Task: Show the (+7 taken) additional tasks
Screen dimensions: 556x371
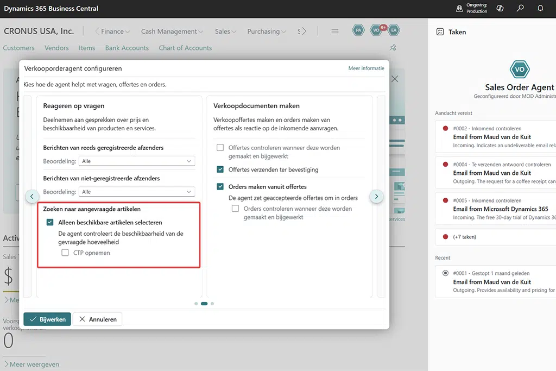Action: tap(496, 237)
